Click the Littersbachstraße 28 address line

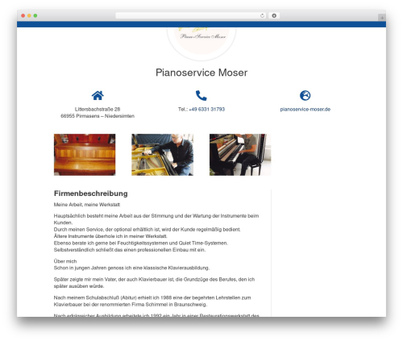coord(98,109)
